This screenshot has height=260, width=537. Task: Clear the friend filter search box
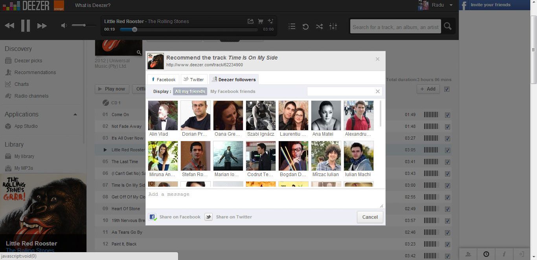point(378,91)
